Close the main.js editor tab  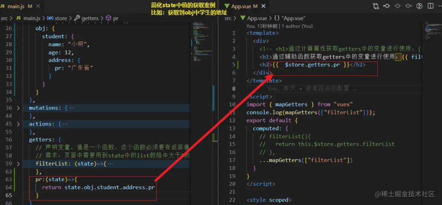tap(38, 6)
